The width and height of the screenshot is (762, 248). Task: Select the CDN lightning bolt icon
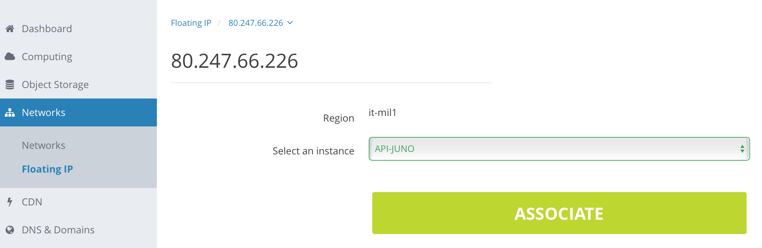(x=9, y=202)
